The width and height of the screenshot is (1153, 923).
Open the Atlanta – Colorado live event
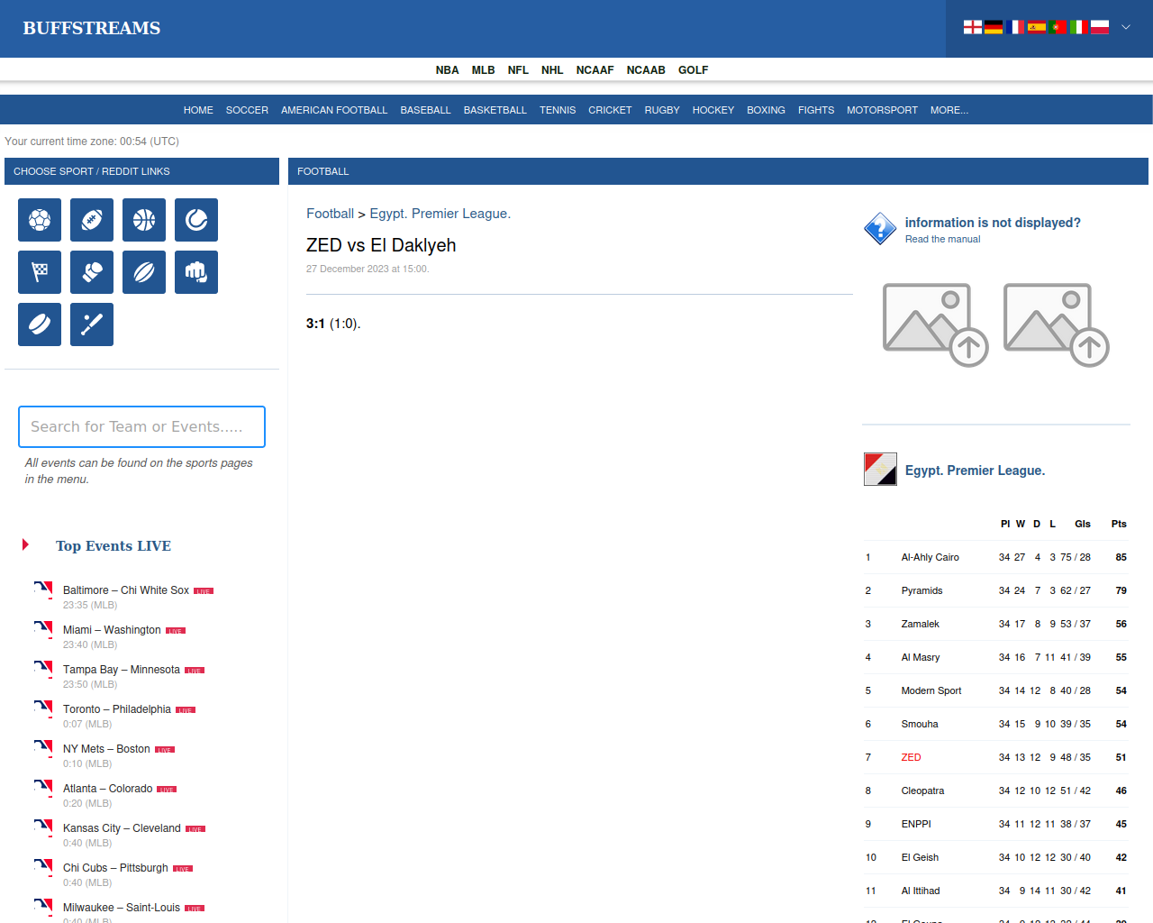pos(107,789)
